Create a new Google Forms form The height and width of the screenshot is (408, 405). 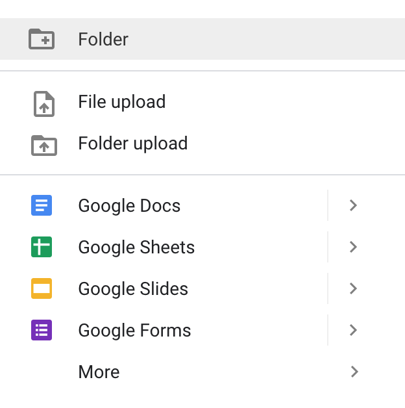pyautogui.click(x=164, y=330)
